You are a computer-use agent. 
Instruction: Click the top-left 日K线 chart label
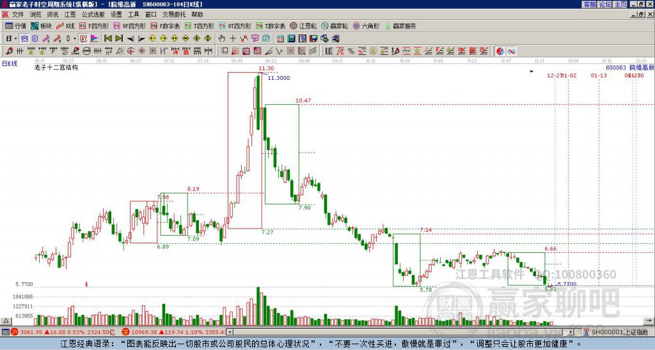pyautogui.click(x=10, y=64)
